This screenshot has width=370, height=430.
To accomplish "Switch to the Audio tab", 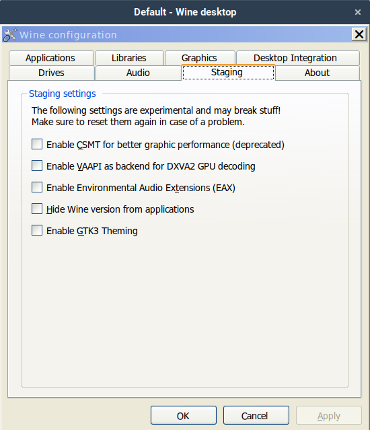I will pyautogui.click(x=138, y=73).
